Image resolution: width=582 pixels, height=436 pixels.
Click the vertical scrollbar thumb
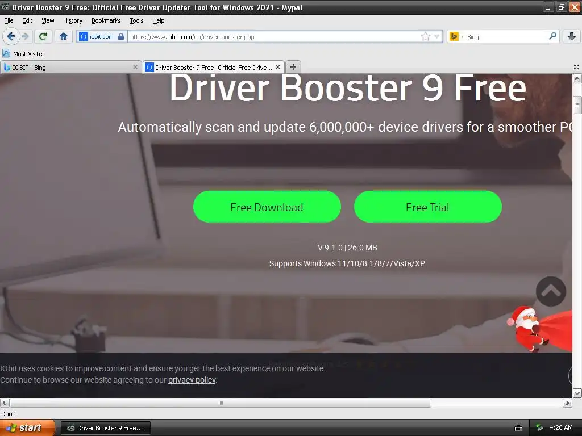click(x=577, y=105)
